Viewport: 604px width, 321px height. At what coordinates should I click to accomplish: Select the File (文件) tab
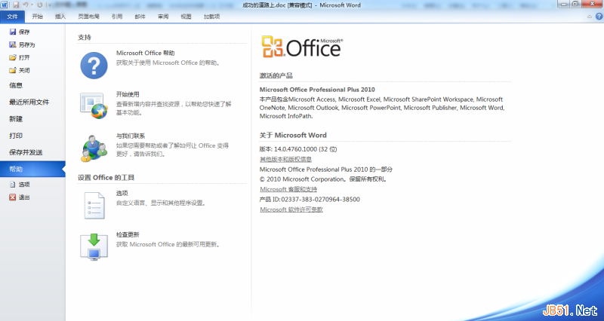[12, 17]
